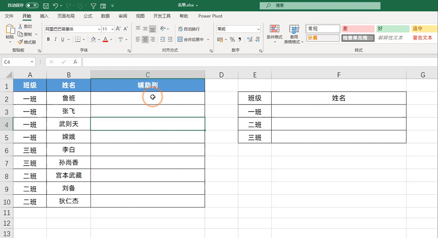438x238 pixels.
Task: Toggle underline formatting
Action: pos(63,40)
